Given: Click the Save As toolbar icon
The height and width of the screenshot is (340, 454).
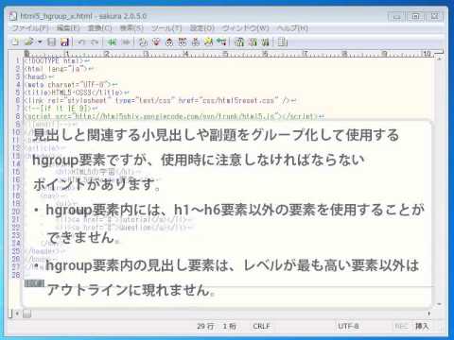Looking at the screenshot, I should pyautogui.click(x=64, y=42).
